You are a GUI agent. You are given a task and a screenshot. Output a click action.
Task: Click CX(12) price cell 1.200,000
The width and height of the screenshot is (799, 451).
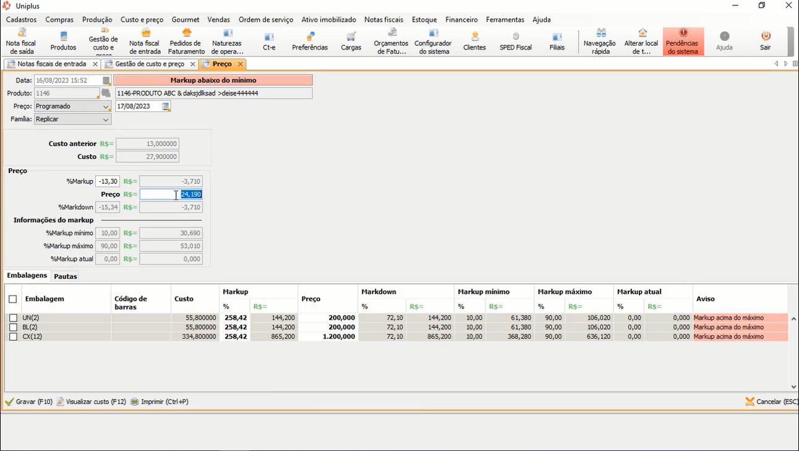click(x=328, y=337)
